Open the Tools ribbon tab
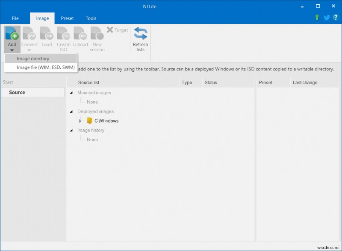This screenshot has height=251, width=342. point(91,18)
